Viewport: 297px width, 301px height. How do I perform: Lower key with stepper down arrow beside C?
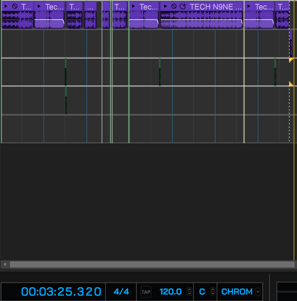click(x=212, y=293)
